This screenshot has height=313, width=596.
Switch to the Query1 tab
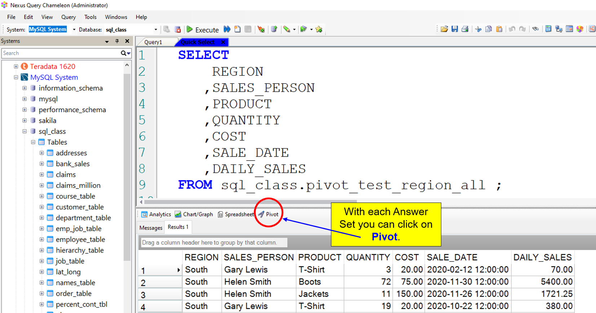click(x=153, y=42)
